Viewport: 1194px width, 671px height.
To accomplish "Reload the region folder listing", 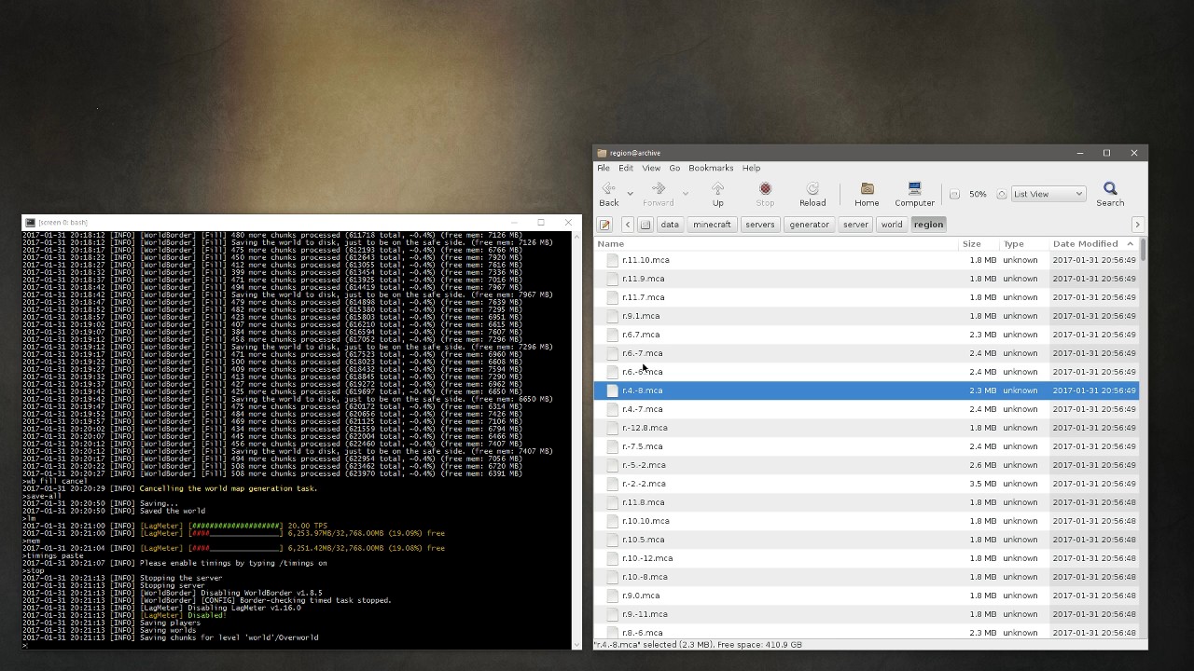I will tap(812, 194).
